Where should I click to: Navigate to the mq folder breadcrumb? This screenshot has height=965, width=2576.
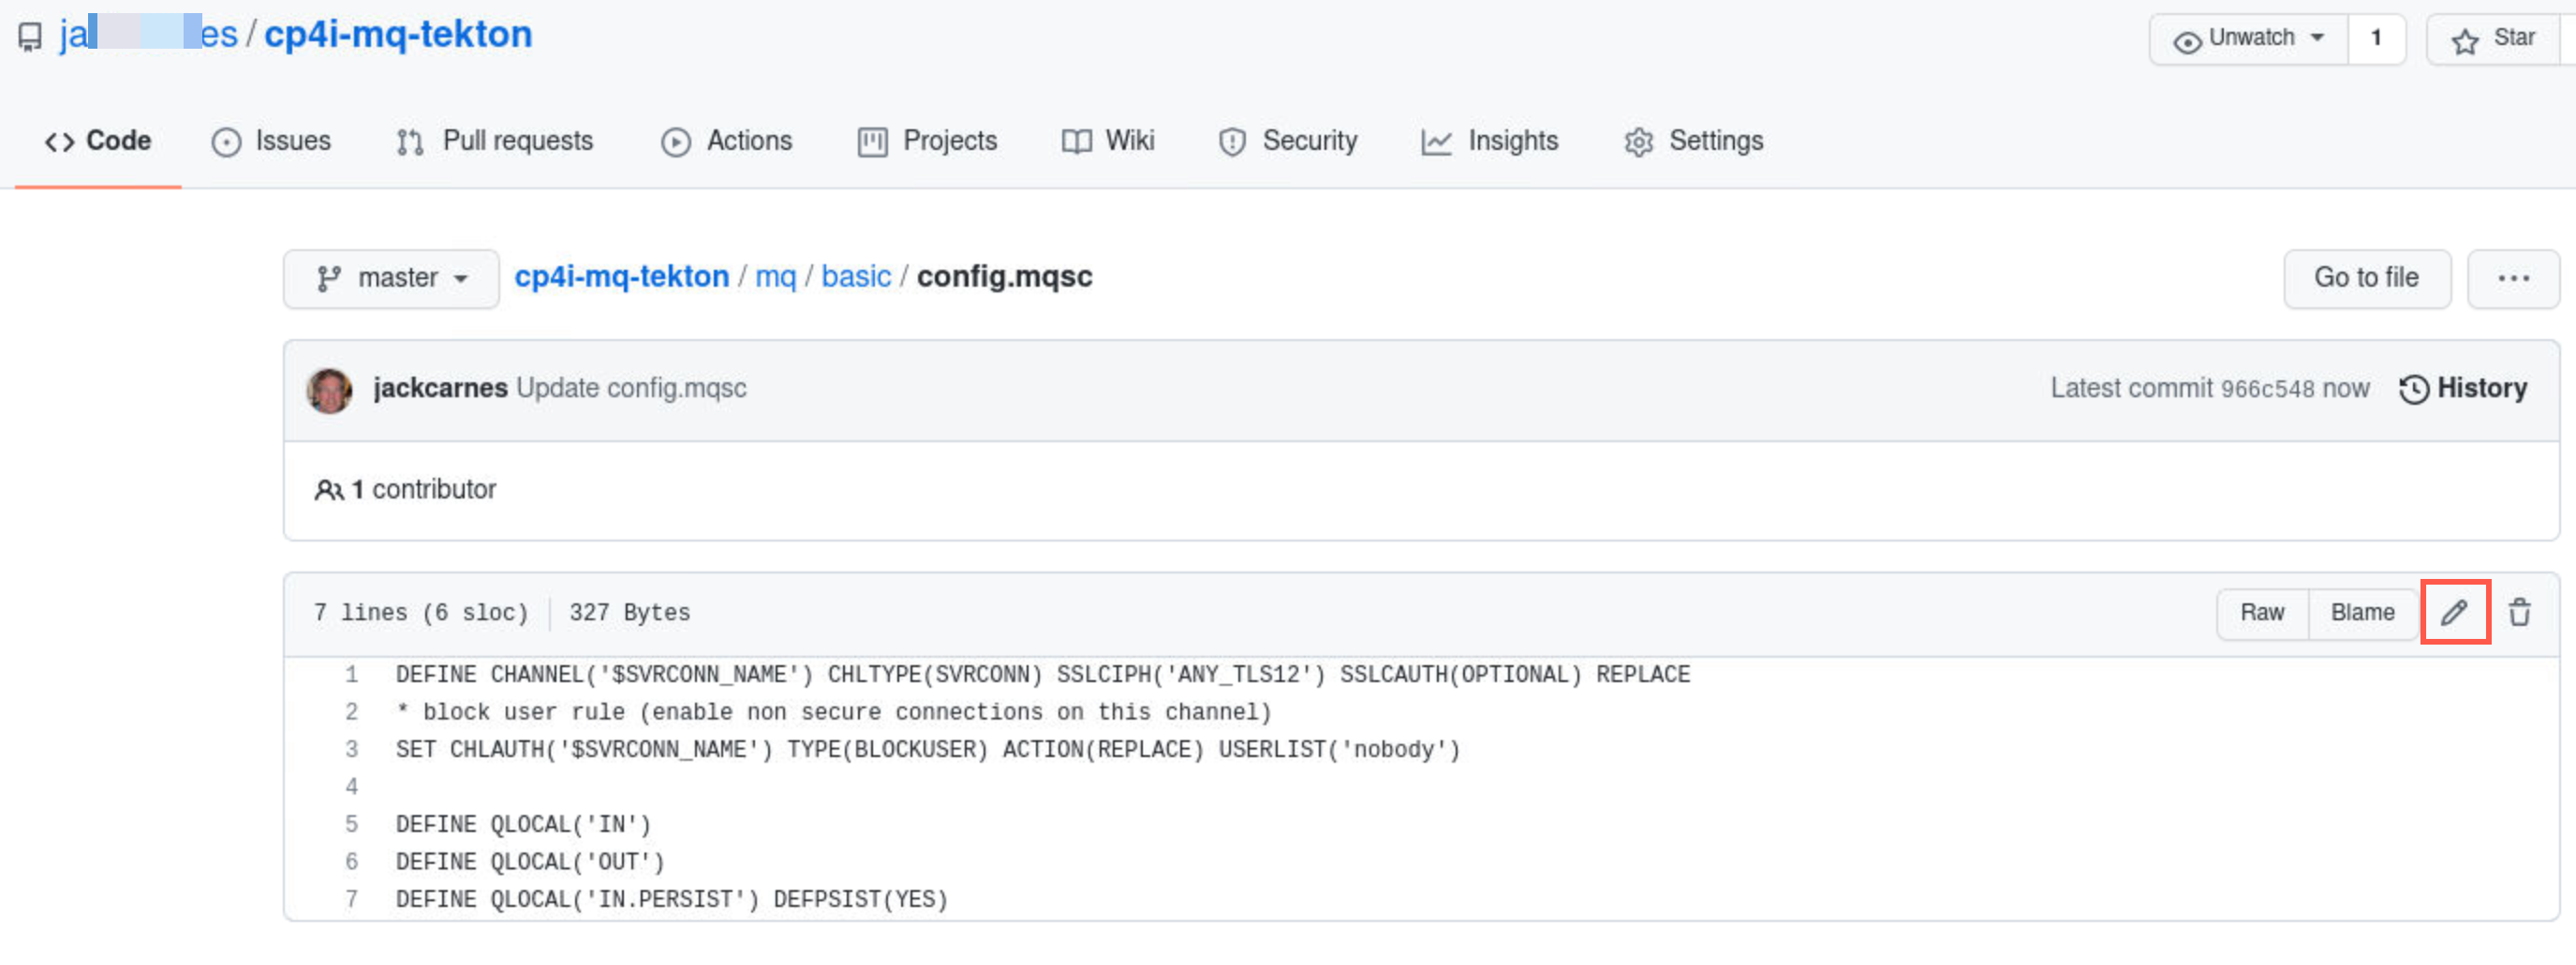[775, 277]
